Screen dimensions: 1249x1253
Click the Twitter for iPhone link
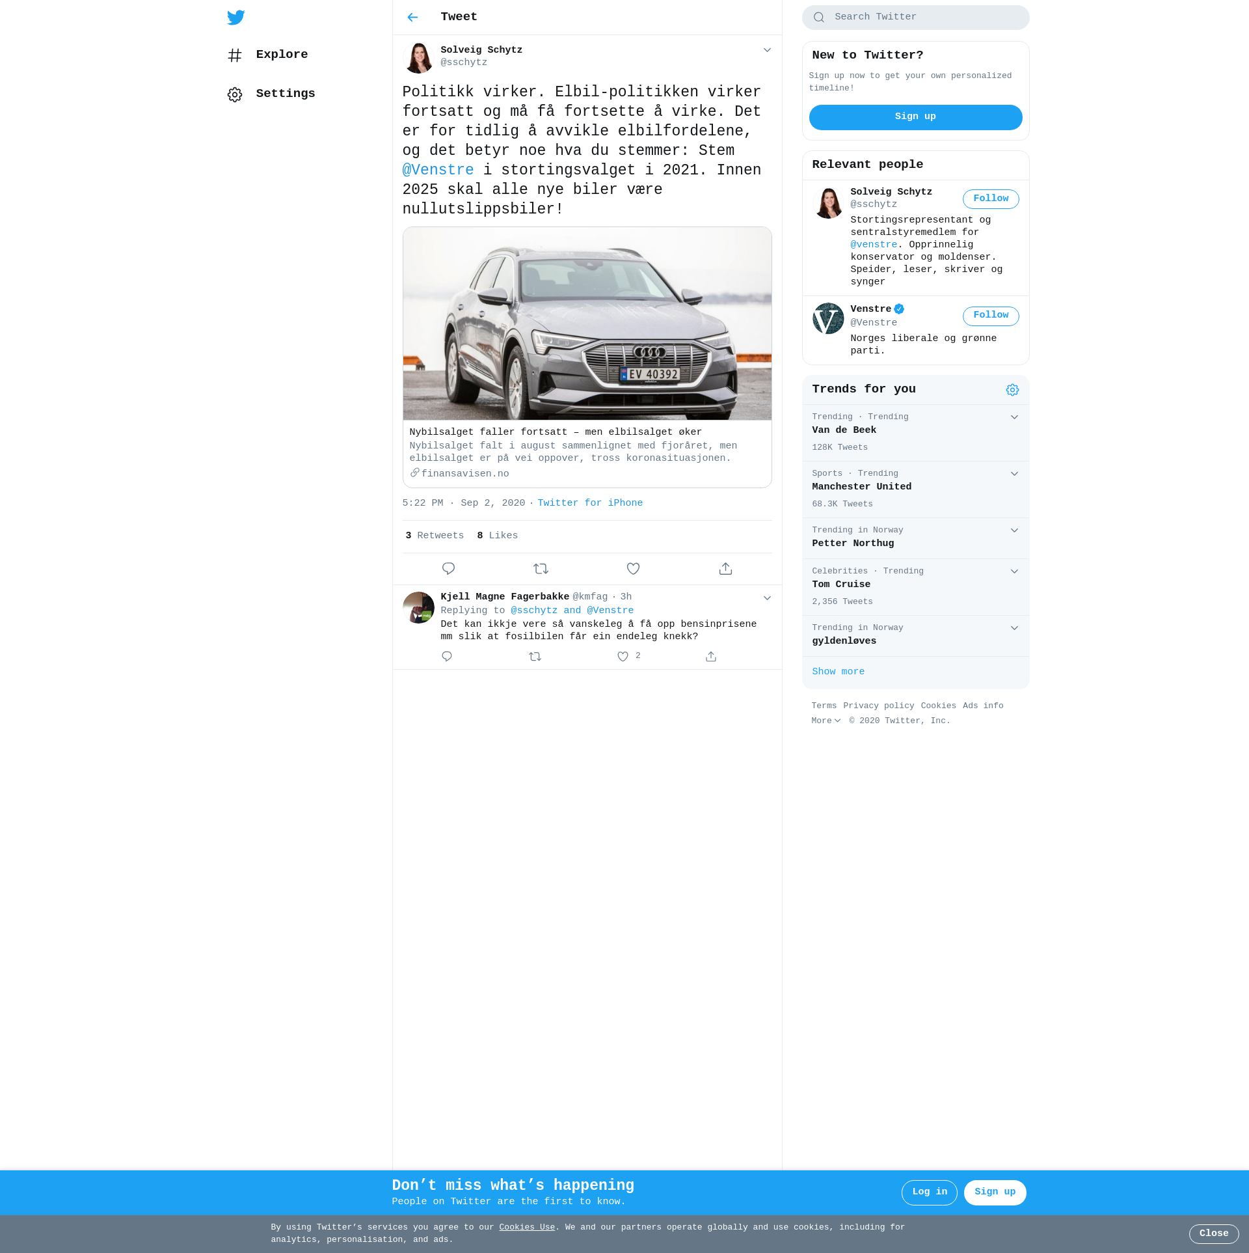pyautogui.click(x=590, y=503)
